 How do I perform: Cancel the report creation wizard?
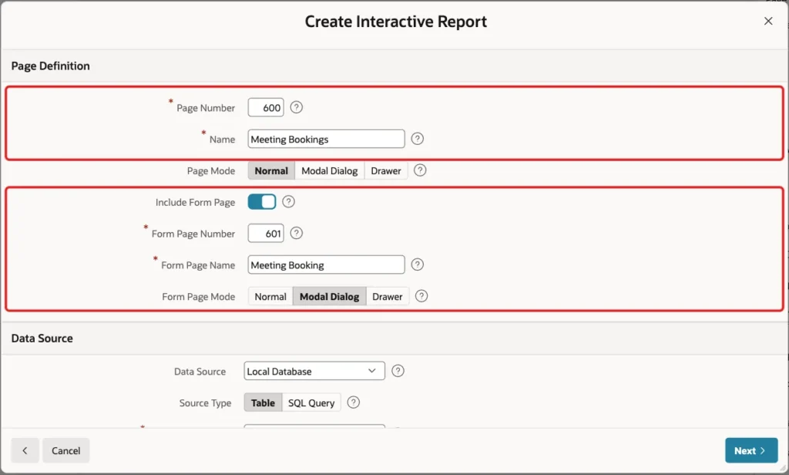(66, 450)
